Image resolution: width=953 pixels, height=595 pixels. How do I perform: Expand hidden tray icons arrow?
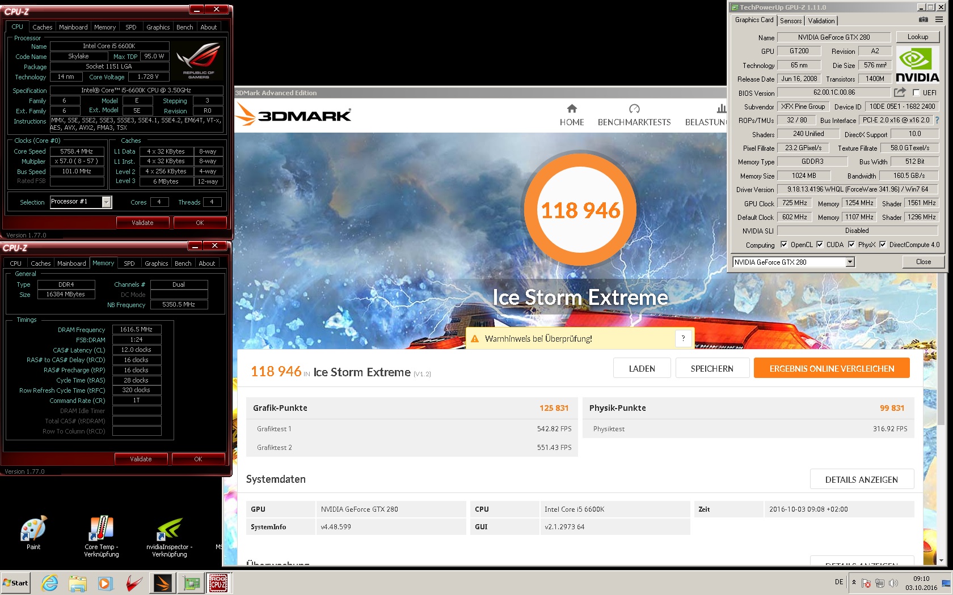854,583
